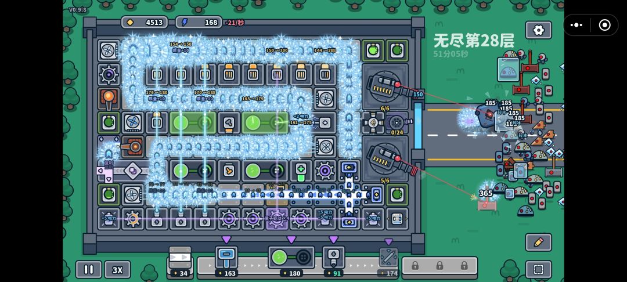Select the module tile in the grid's bottom-right corner

(x=397, y=219)
